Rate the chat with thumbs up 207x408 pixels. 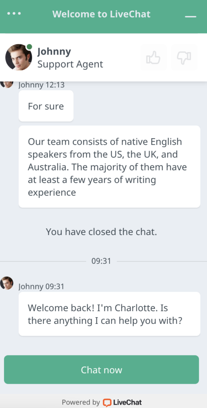[153, 57]
